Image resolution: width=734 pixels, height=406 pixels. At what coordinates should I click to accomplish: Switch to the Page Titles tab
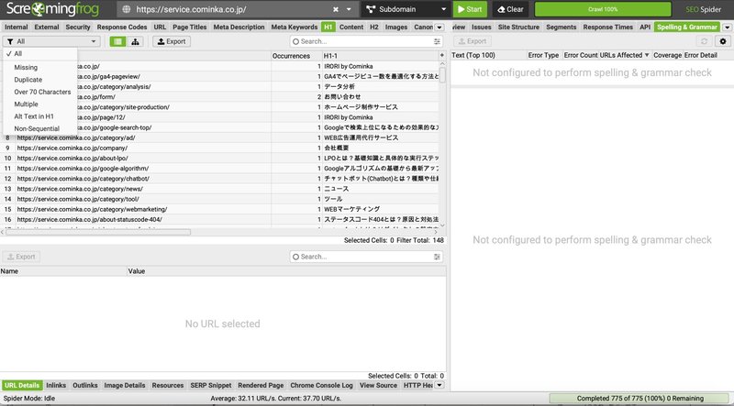[189, 27]
